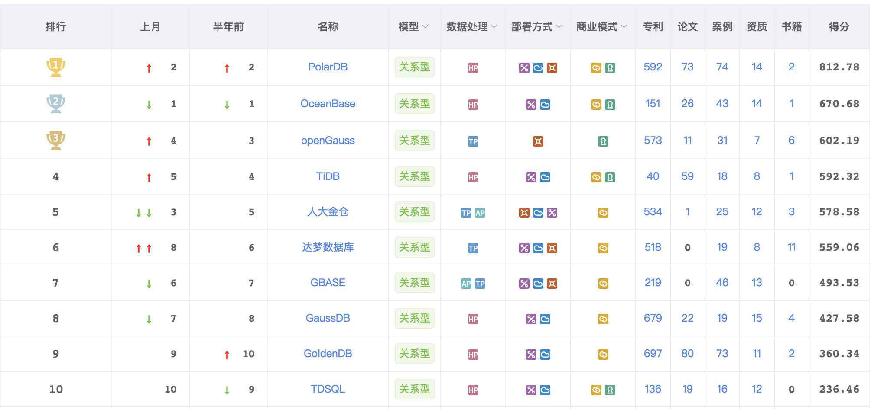Click the 专利 column header
The height and width of the screenshot is (409, 871).
click(653, 27)
